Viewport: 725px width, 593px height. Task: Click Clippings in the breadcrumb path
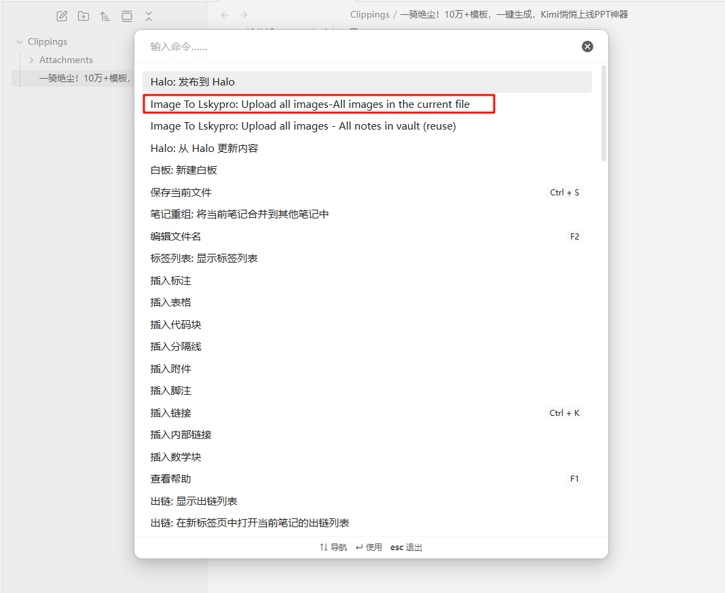pyautogui.click(x=369, y=14)
